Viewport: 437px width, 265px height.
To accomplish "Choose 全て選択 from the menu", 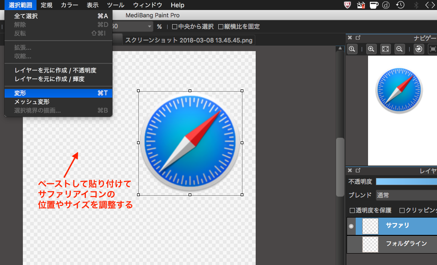I will pyautogui.click(x=58, y=16).
